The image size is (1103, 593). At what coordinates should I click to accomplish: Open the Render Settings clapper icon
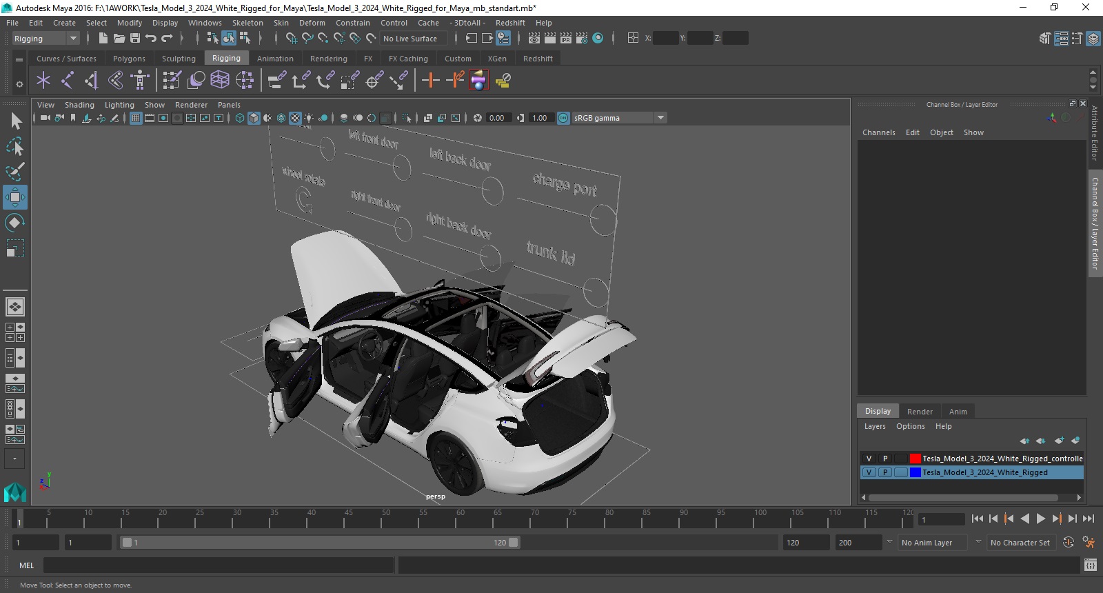point(582,39)
